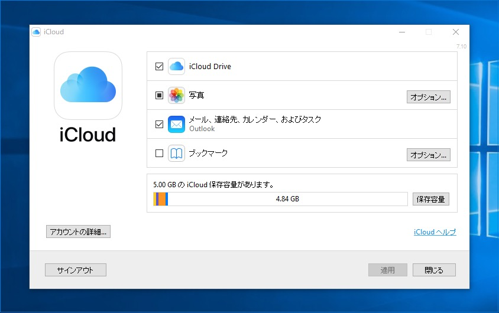
Task: Click the iCloud Drive label
Action: coord(210,66)
